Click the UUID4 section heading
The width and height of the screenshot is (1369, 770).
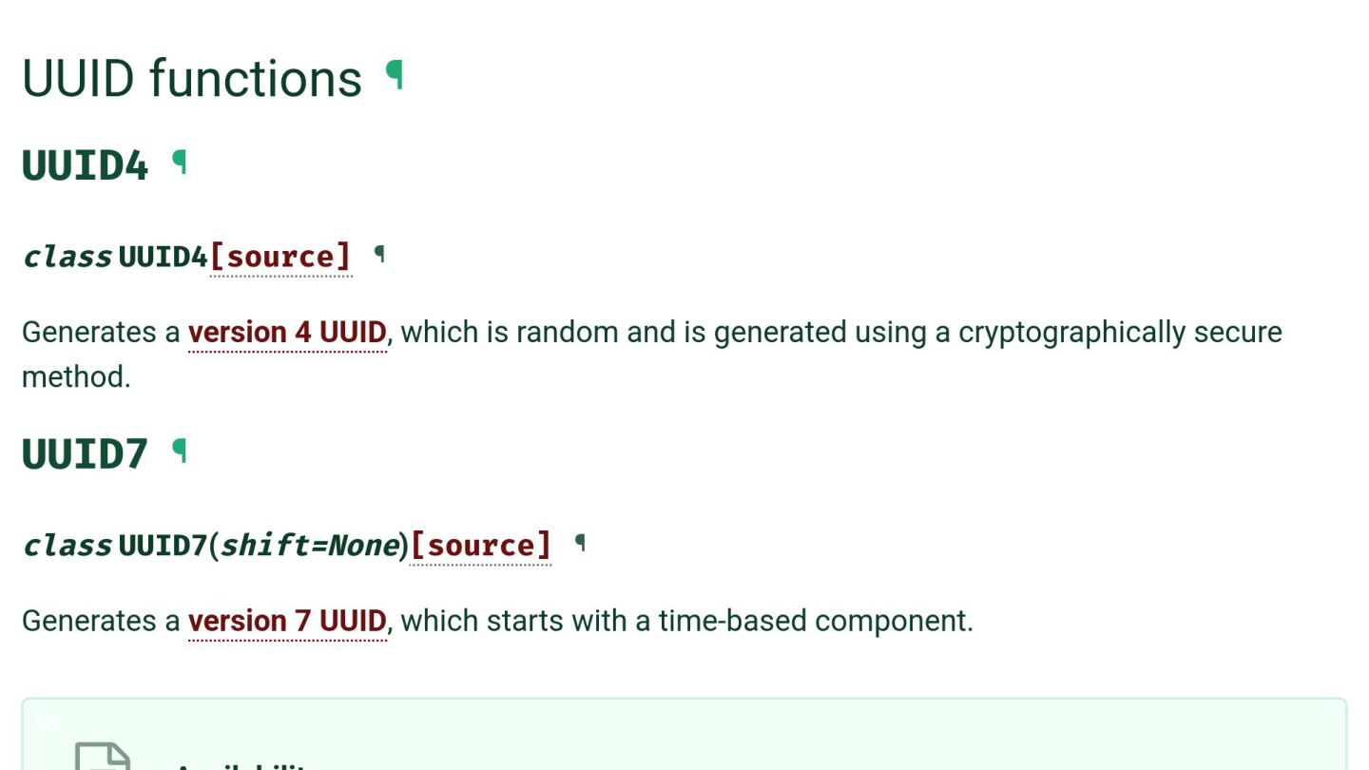(86, 165)
